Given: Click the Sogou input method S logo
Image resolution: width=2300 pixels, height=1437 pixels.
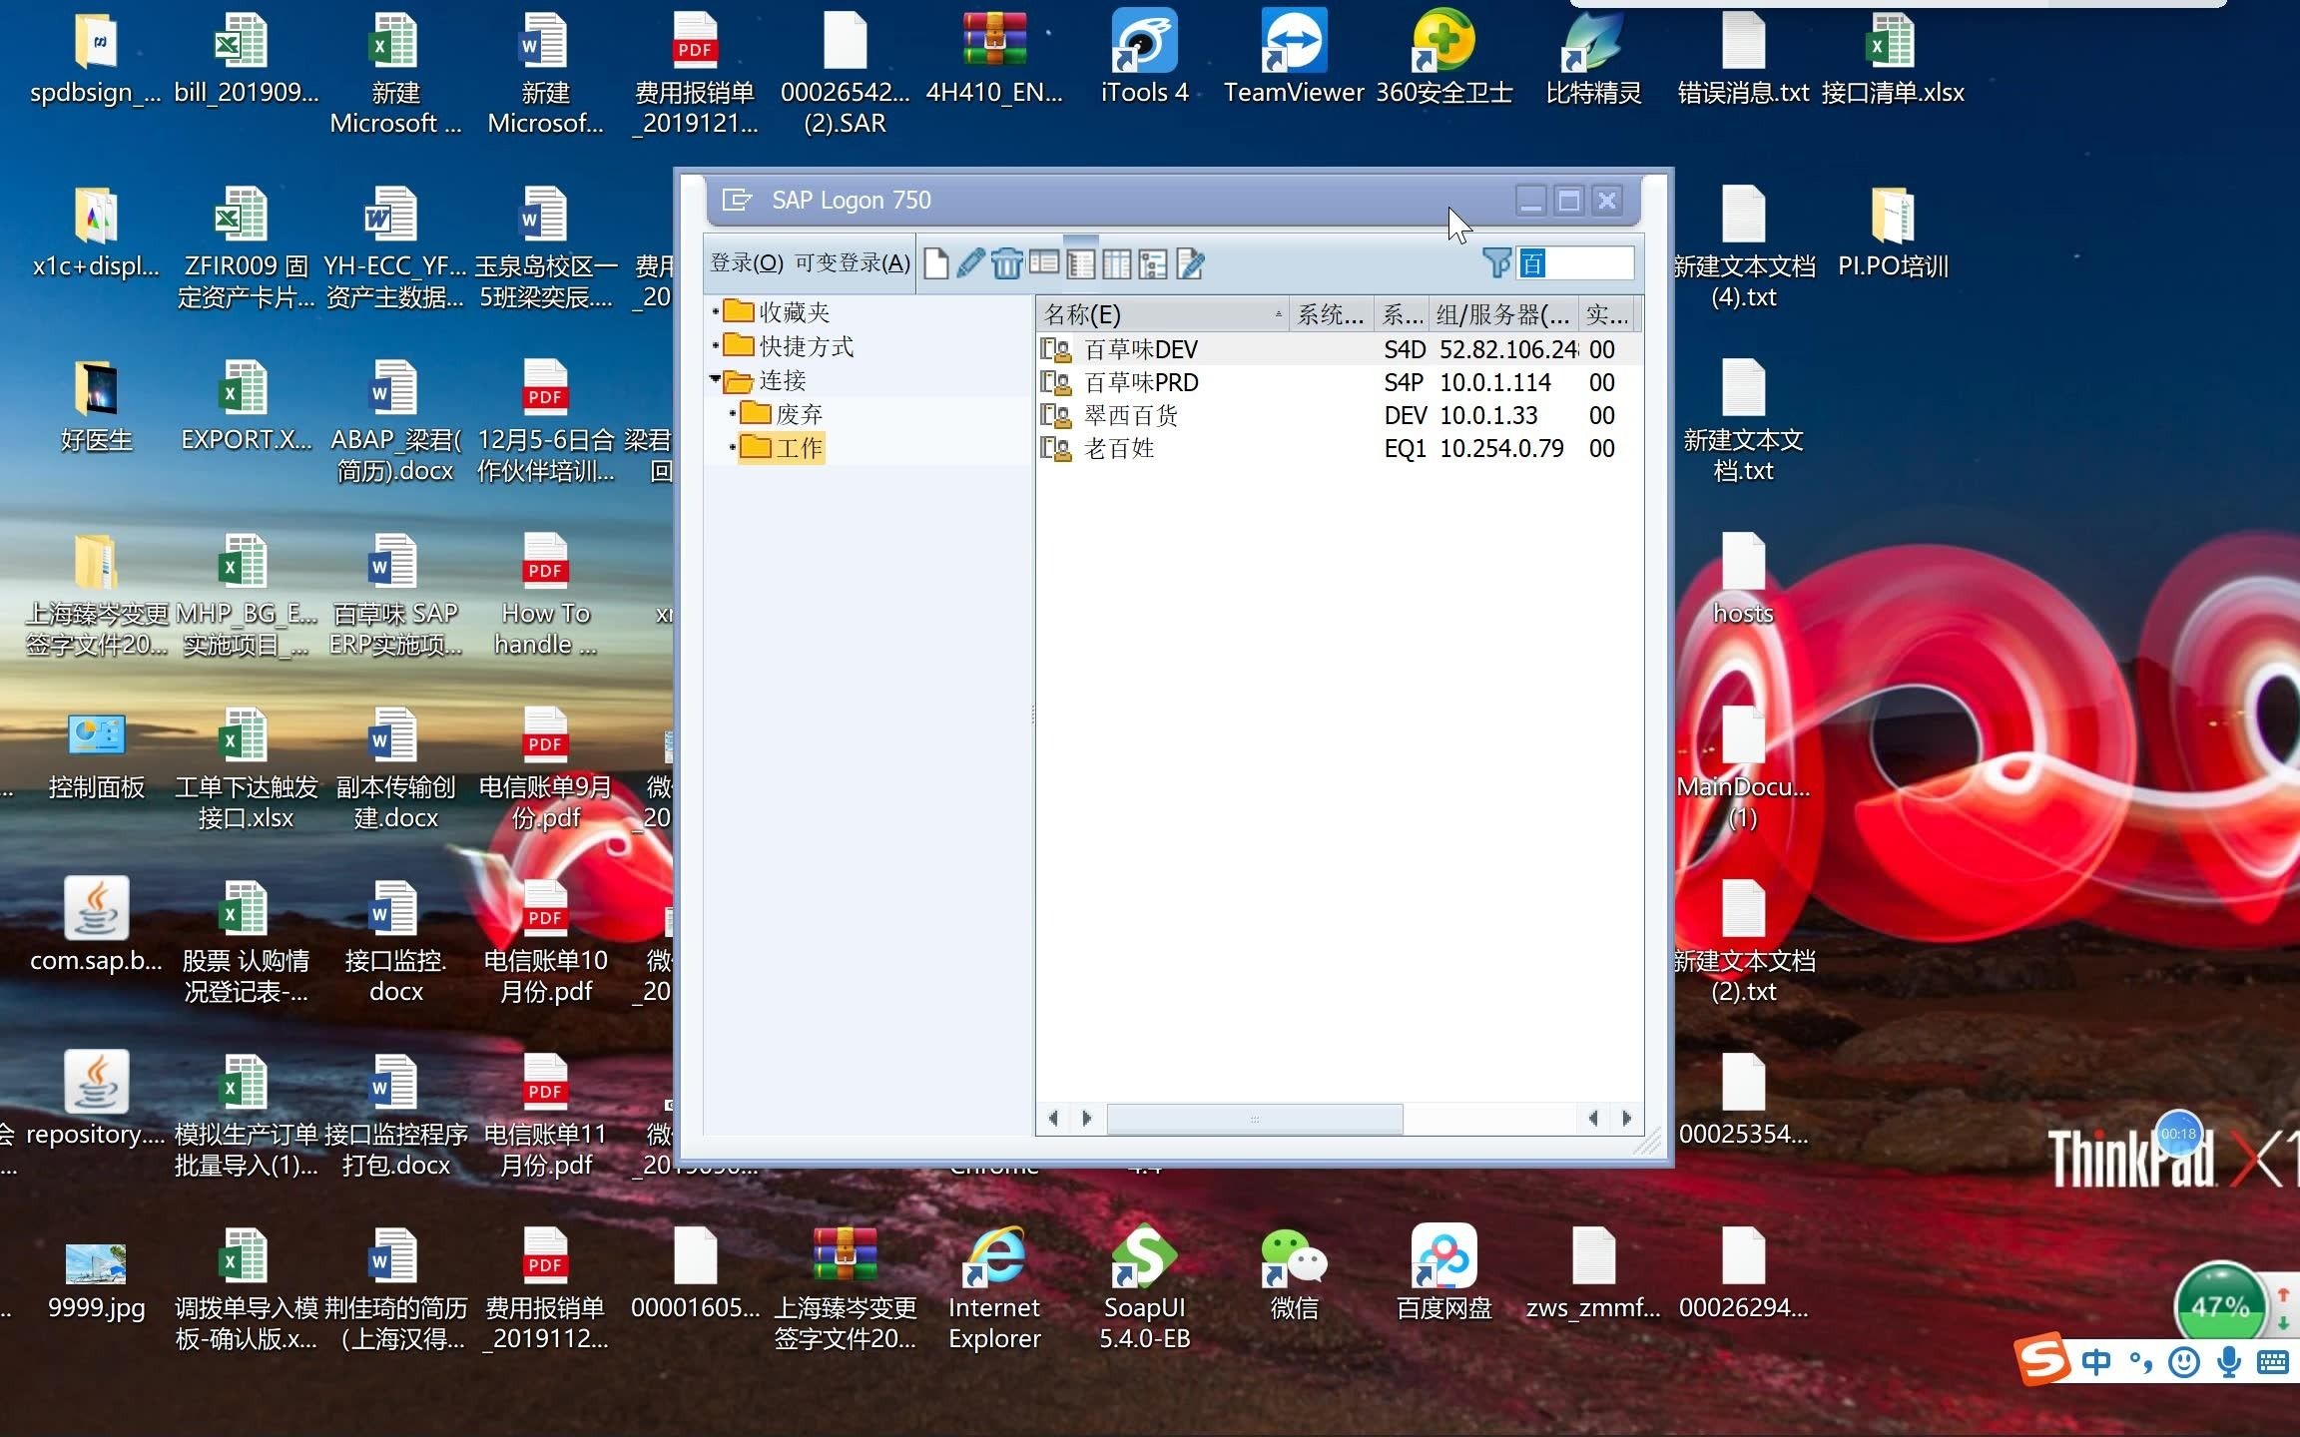Looking at the screenshot, I should pos(2042,1359).
